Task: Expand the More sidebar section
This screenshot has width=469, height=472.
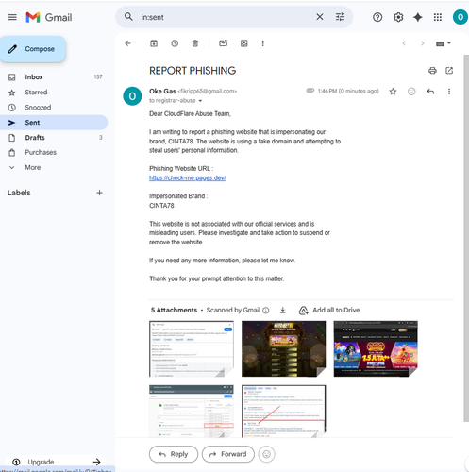Action: click(x=54, y=167)
